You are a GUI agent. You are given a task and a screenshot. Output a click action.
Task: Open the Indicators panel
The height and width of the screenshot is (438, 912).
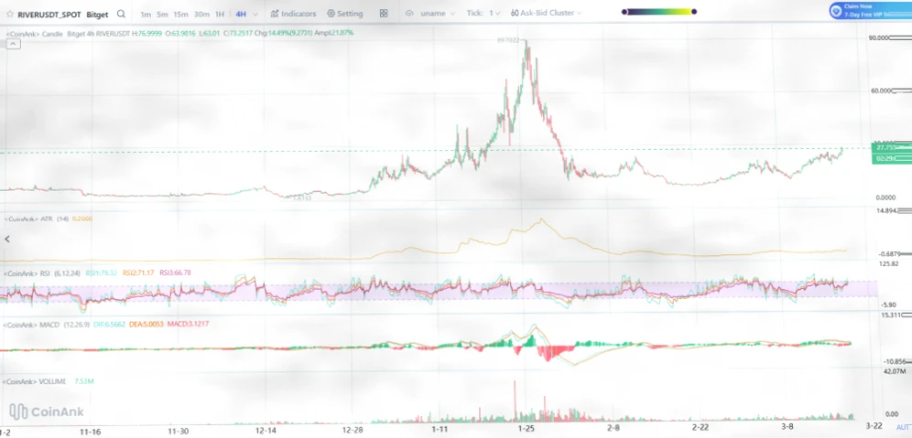tap(294, 14)
